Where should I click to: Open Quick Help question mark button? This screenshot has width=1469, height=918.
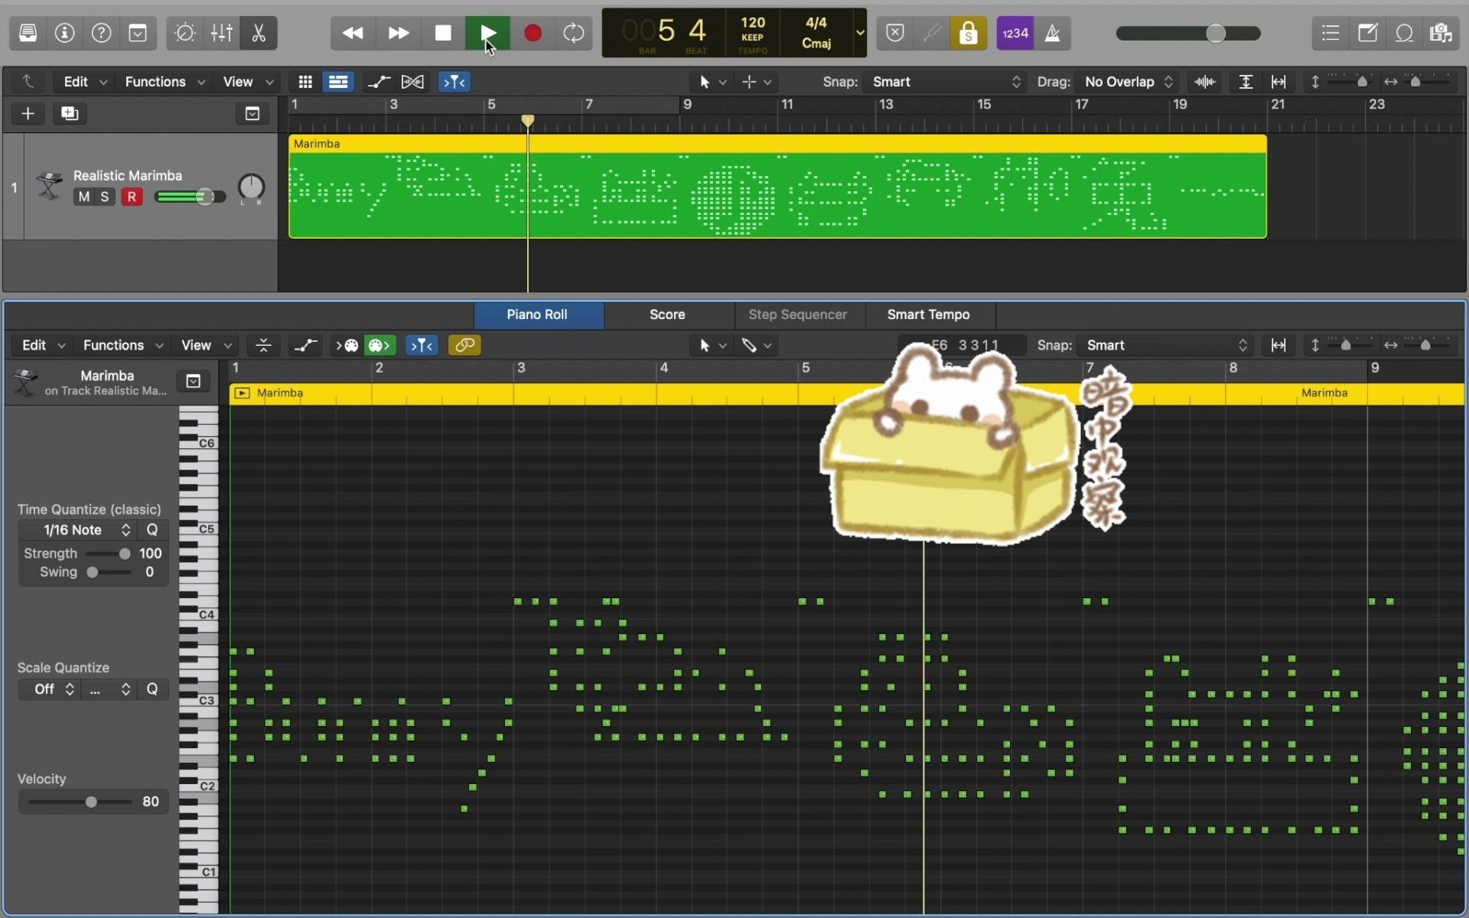pos(101,33)
